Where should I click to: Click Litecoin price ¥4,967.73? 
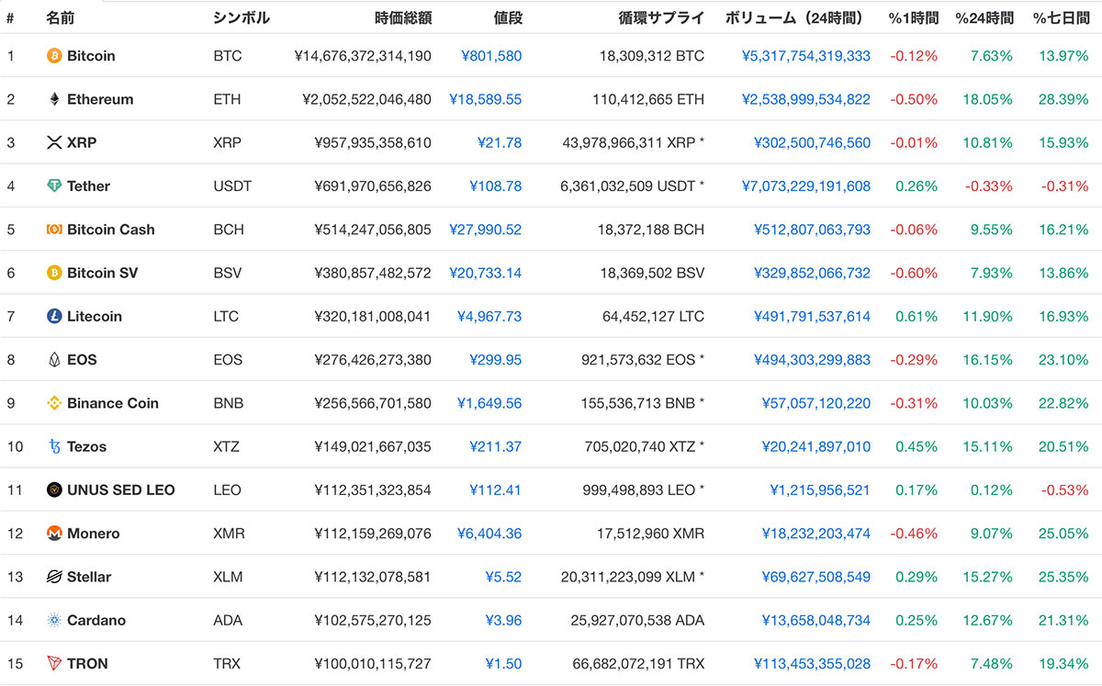[x=489, y=316]
